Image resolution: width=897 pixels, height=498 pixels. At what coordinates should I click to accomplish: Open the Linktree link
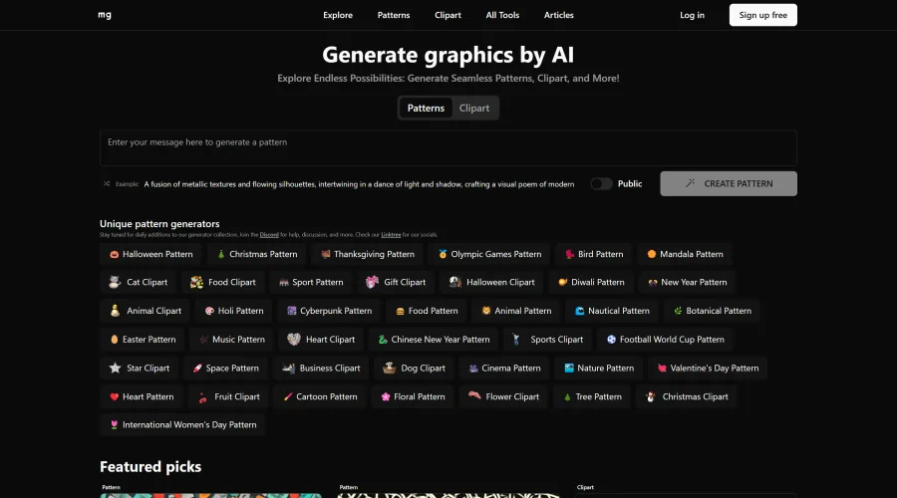click(x=391, y=234)
